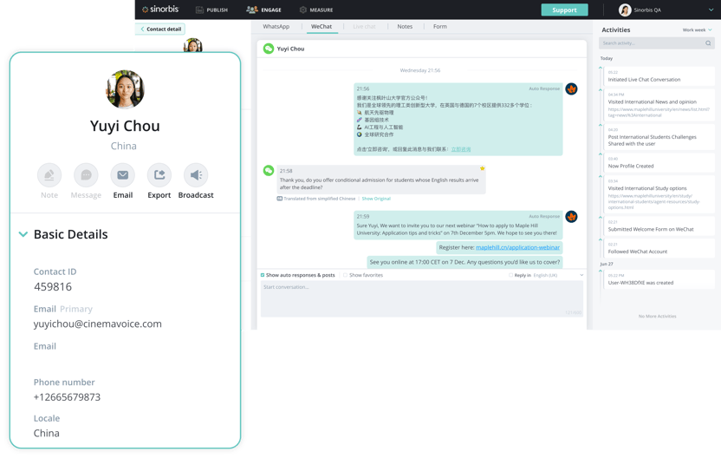The image size is (721, 458).
Task: Open the Work week dropdown
Action: 697,30
